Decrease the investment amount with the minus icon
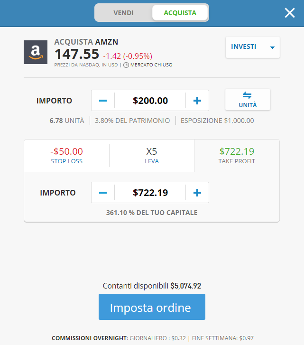Viewport: 304px width, 345px height. 103,101
